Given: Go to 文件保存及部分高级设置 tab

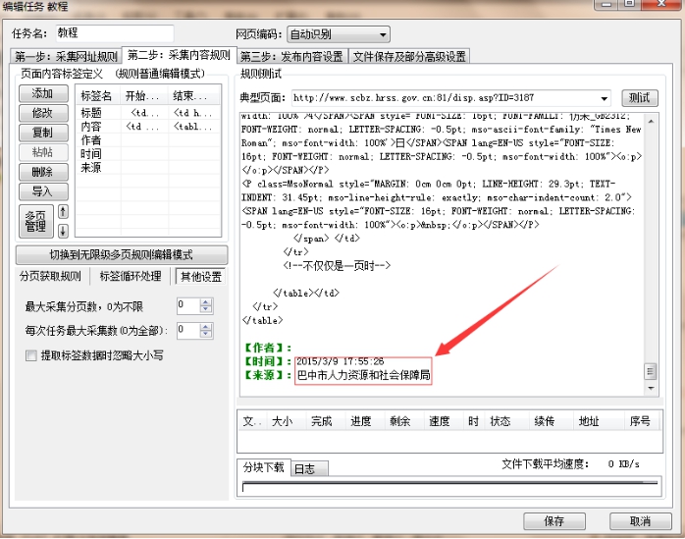Looking at the screenshot, I should pos(409,56).
